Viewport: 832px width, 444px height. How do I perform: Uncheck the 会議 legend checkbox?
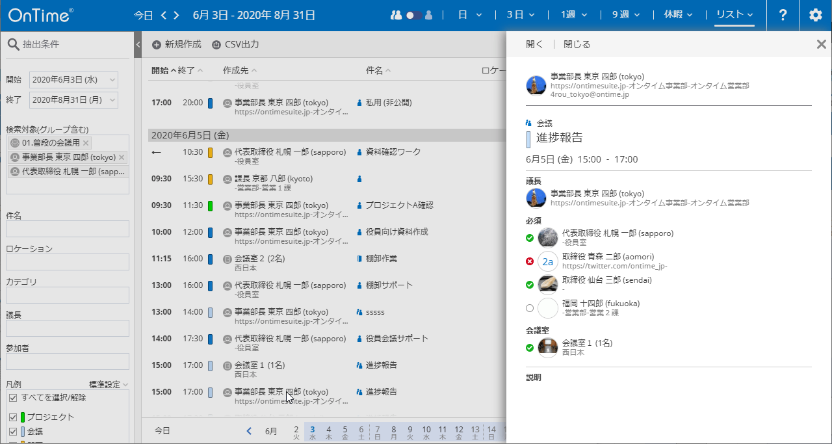(12, 431)
